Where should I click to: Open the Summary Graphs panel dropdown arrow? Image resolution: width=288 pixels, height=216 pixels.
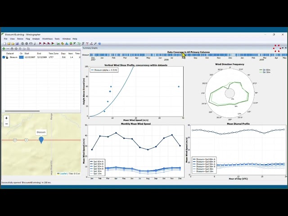pyautogui.click(x=283, y=48)
